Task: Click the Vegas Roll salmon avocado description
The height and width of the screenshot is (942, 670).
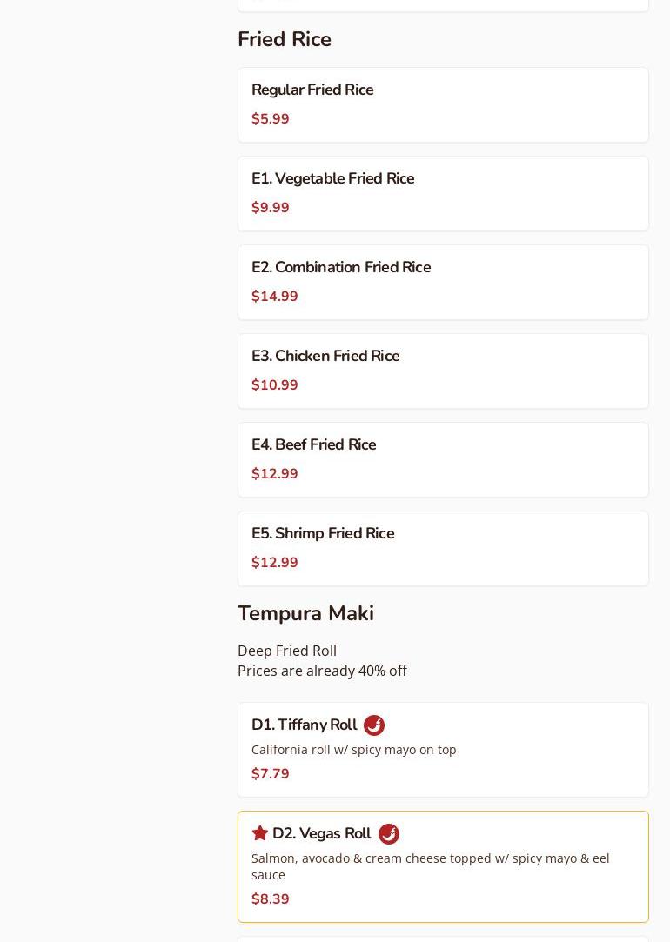Action: (x=430, y=866)
